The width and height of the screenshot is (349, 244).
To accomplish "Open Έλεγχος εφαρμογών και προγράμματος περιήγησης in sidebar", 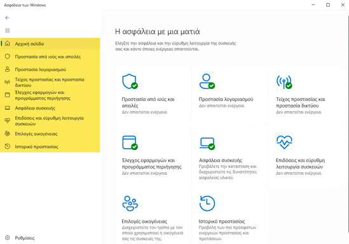I will point(50,95).
